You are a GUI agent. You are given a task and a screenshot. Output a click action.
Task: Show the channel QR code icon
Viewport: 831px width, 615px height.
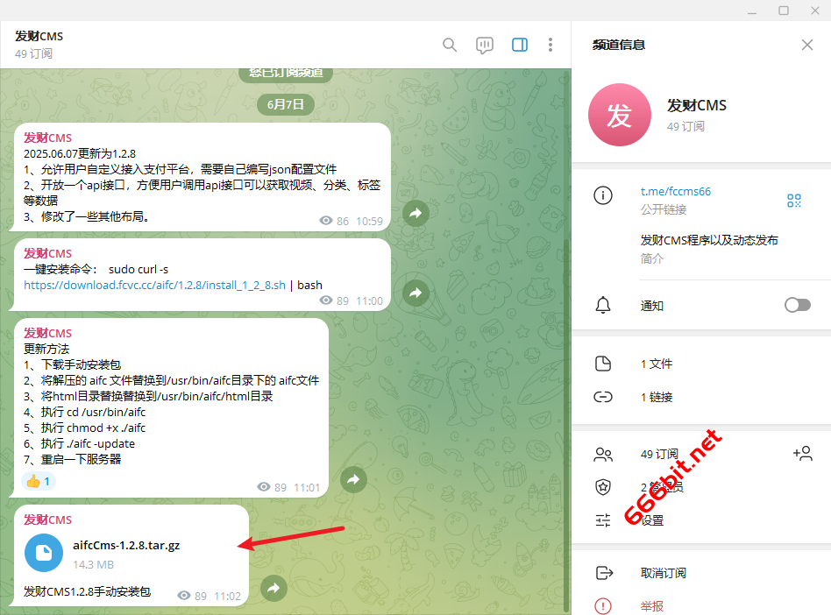coord(794,201)
